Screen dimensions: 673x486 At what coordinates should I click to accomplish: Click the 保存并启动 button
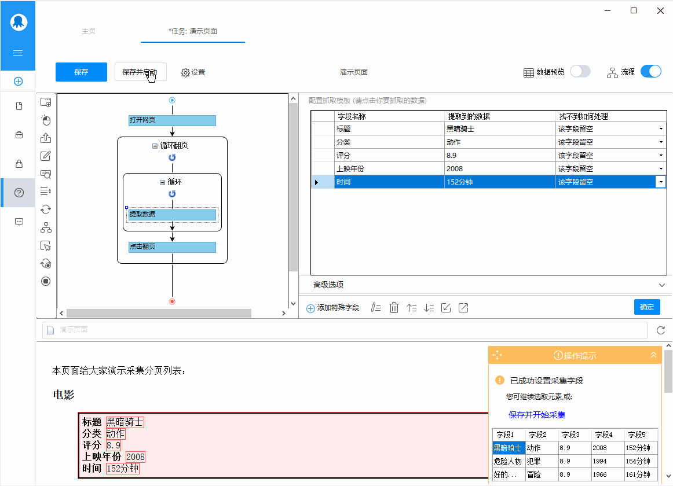click(x=140, y=72)
